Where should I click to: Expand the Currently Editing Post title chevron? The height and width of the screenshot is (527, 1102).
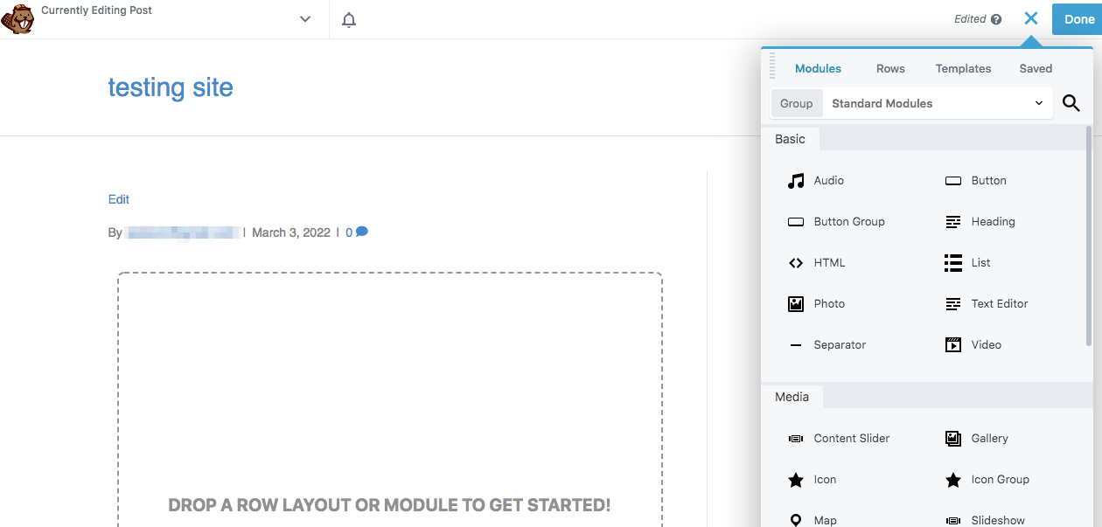pos(305,19)
